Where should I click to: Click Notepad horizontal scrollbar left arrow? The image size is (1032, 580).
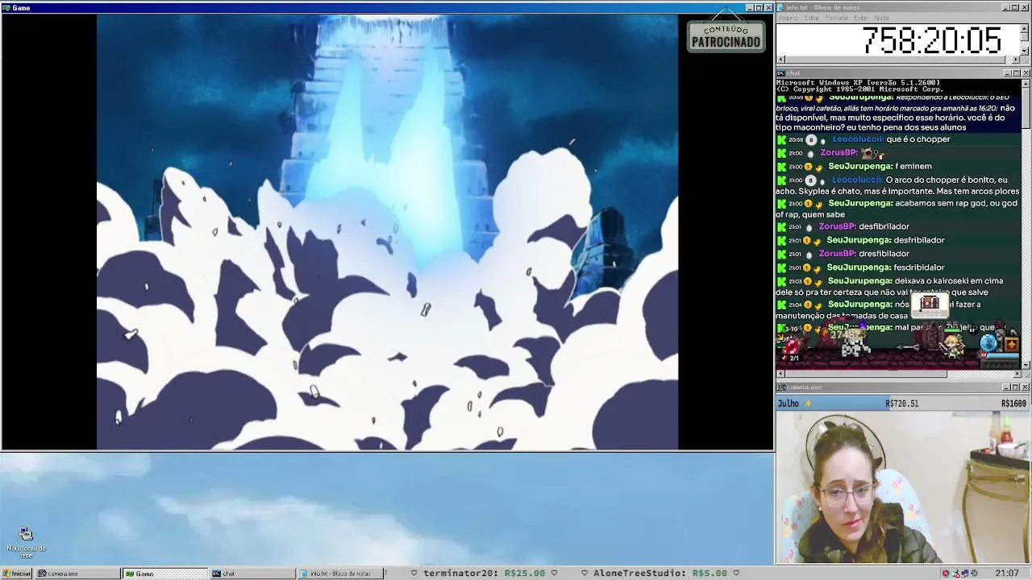point(780,60)
